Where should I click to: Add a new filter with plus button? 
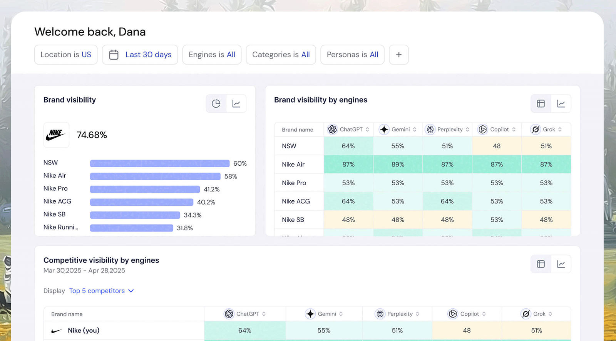tap(399, 55)
